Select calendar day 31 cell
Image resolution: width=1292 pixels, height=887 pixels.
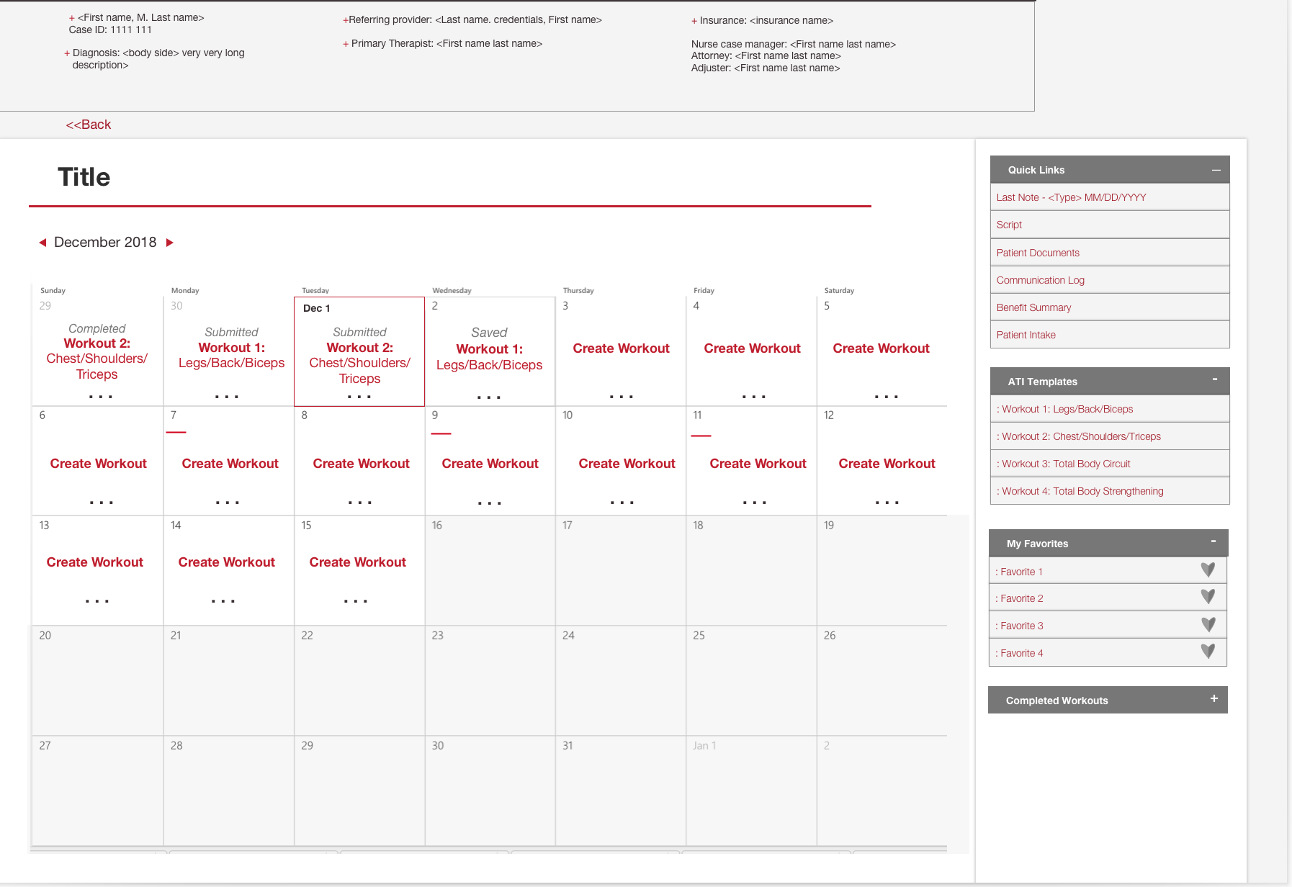click(621, 791)
